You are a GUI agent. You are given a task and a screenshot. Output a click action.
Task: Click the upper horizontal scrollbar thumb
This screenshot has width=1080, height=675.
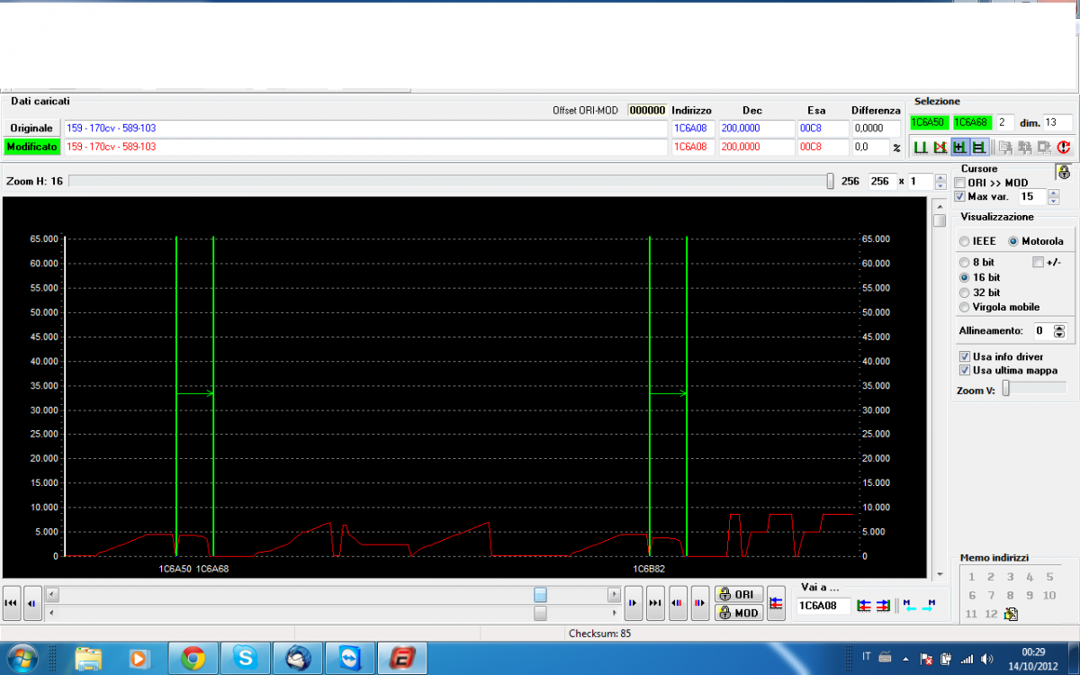click(x=540, y=594)
